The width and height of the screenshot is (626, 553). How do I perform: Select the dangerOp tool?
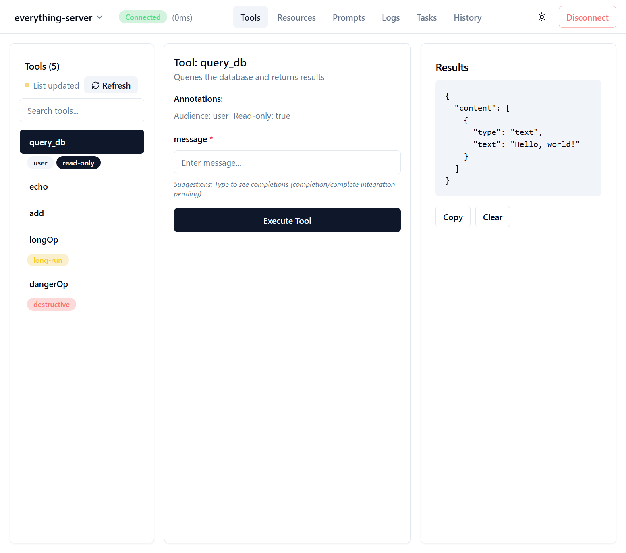(x=82, y=284)
